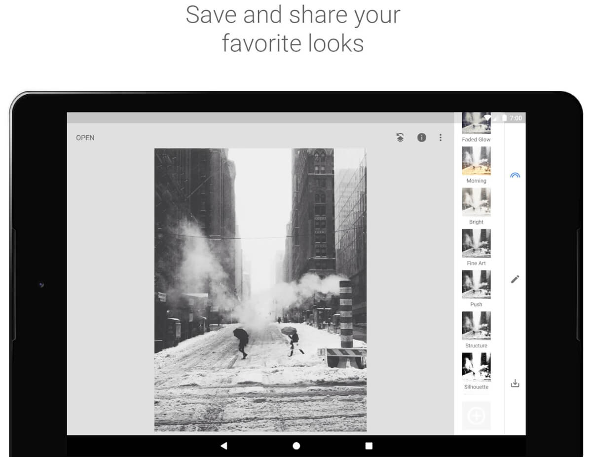Tap the Android recent apps button
Image resolution: width=592 pixels, height=457 pixels.
369,446
